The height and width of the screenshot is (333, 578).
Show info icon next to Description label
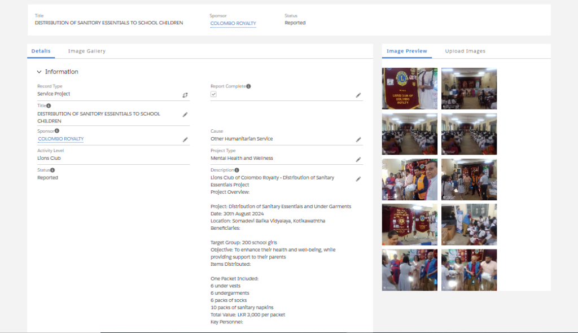237,170
